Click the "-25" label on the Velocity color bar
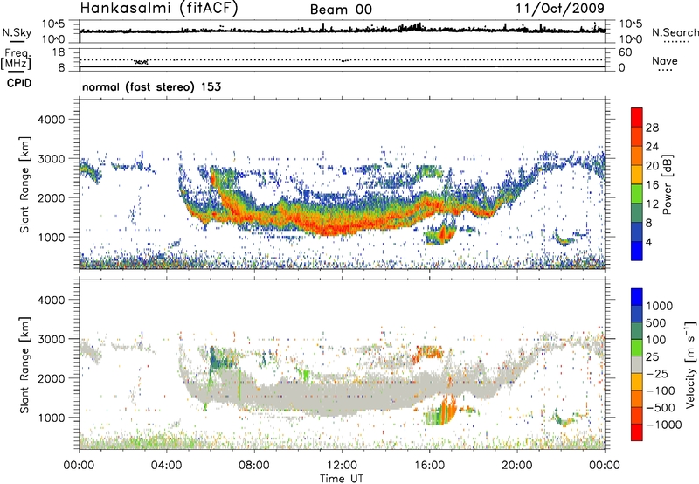 coord(657,374)
